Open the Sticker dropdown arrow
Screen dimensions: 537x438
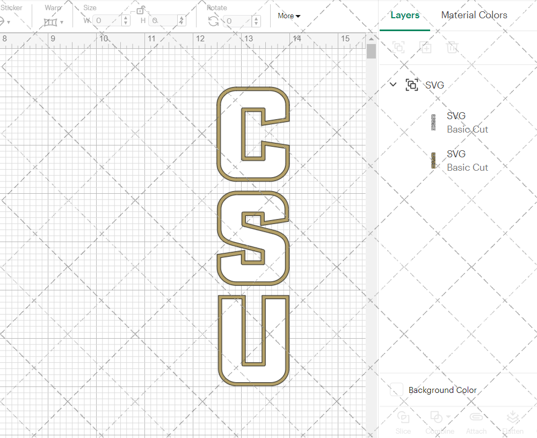click(9, 23)
